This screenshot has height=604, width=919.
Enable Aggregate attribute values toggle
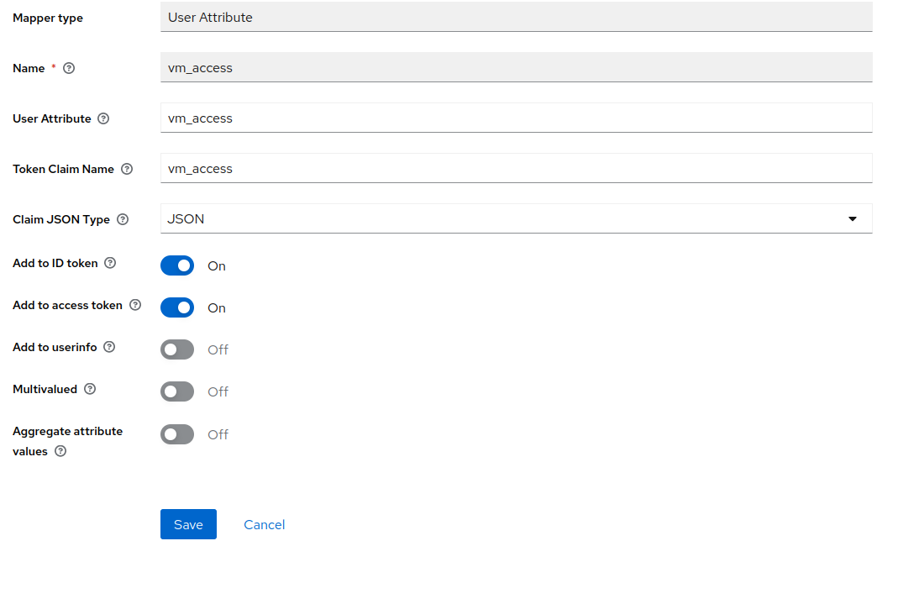click(177, 434)
